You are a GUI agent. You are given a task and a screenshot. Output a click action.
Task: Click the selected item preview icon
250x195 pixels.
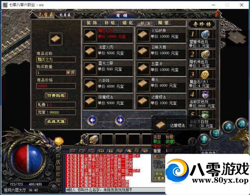click(56, 39)
